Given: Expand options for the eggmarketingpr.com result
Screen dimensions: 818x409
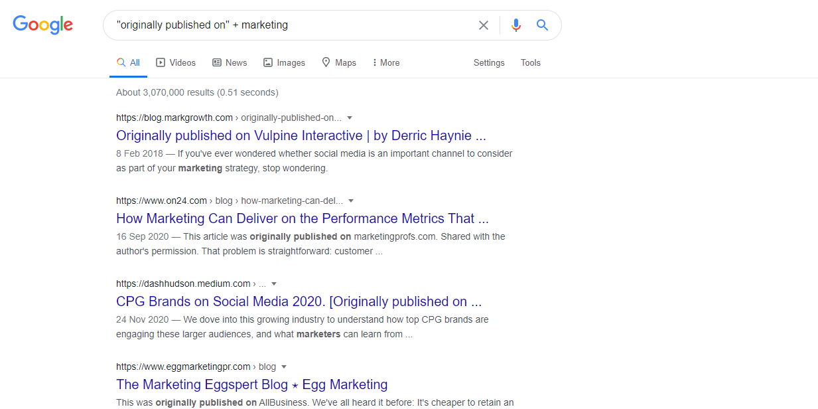Looking at the screenshot, I should click(284, 366).
